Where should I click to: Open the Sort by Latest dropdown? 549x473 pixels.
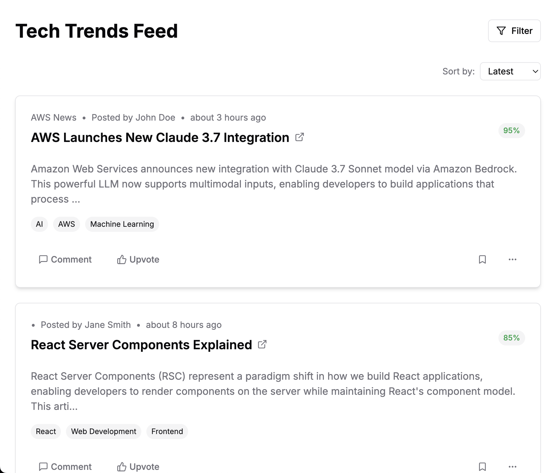pyautogui.click(x=510, y=71)
